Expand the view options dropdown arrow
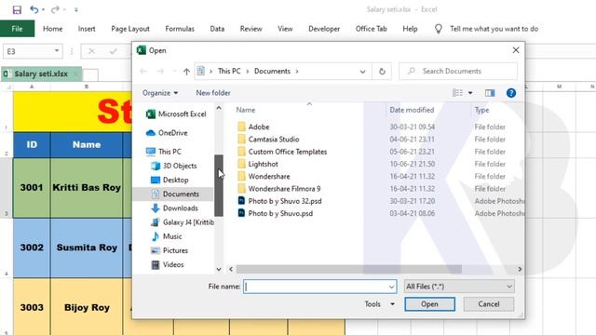 click(470, 93)
